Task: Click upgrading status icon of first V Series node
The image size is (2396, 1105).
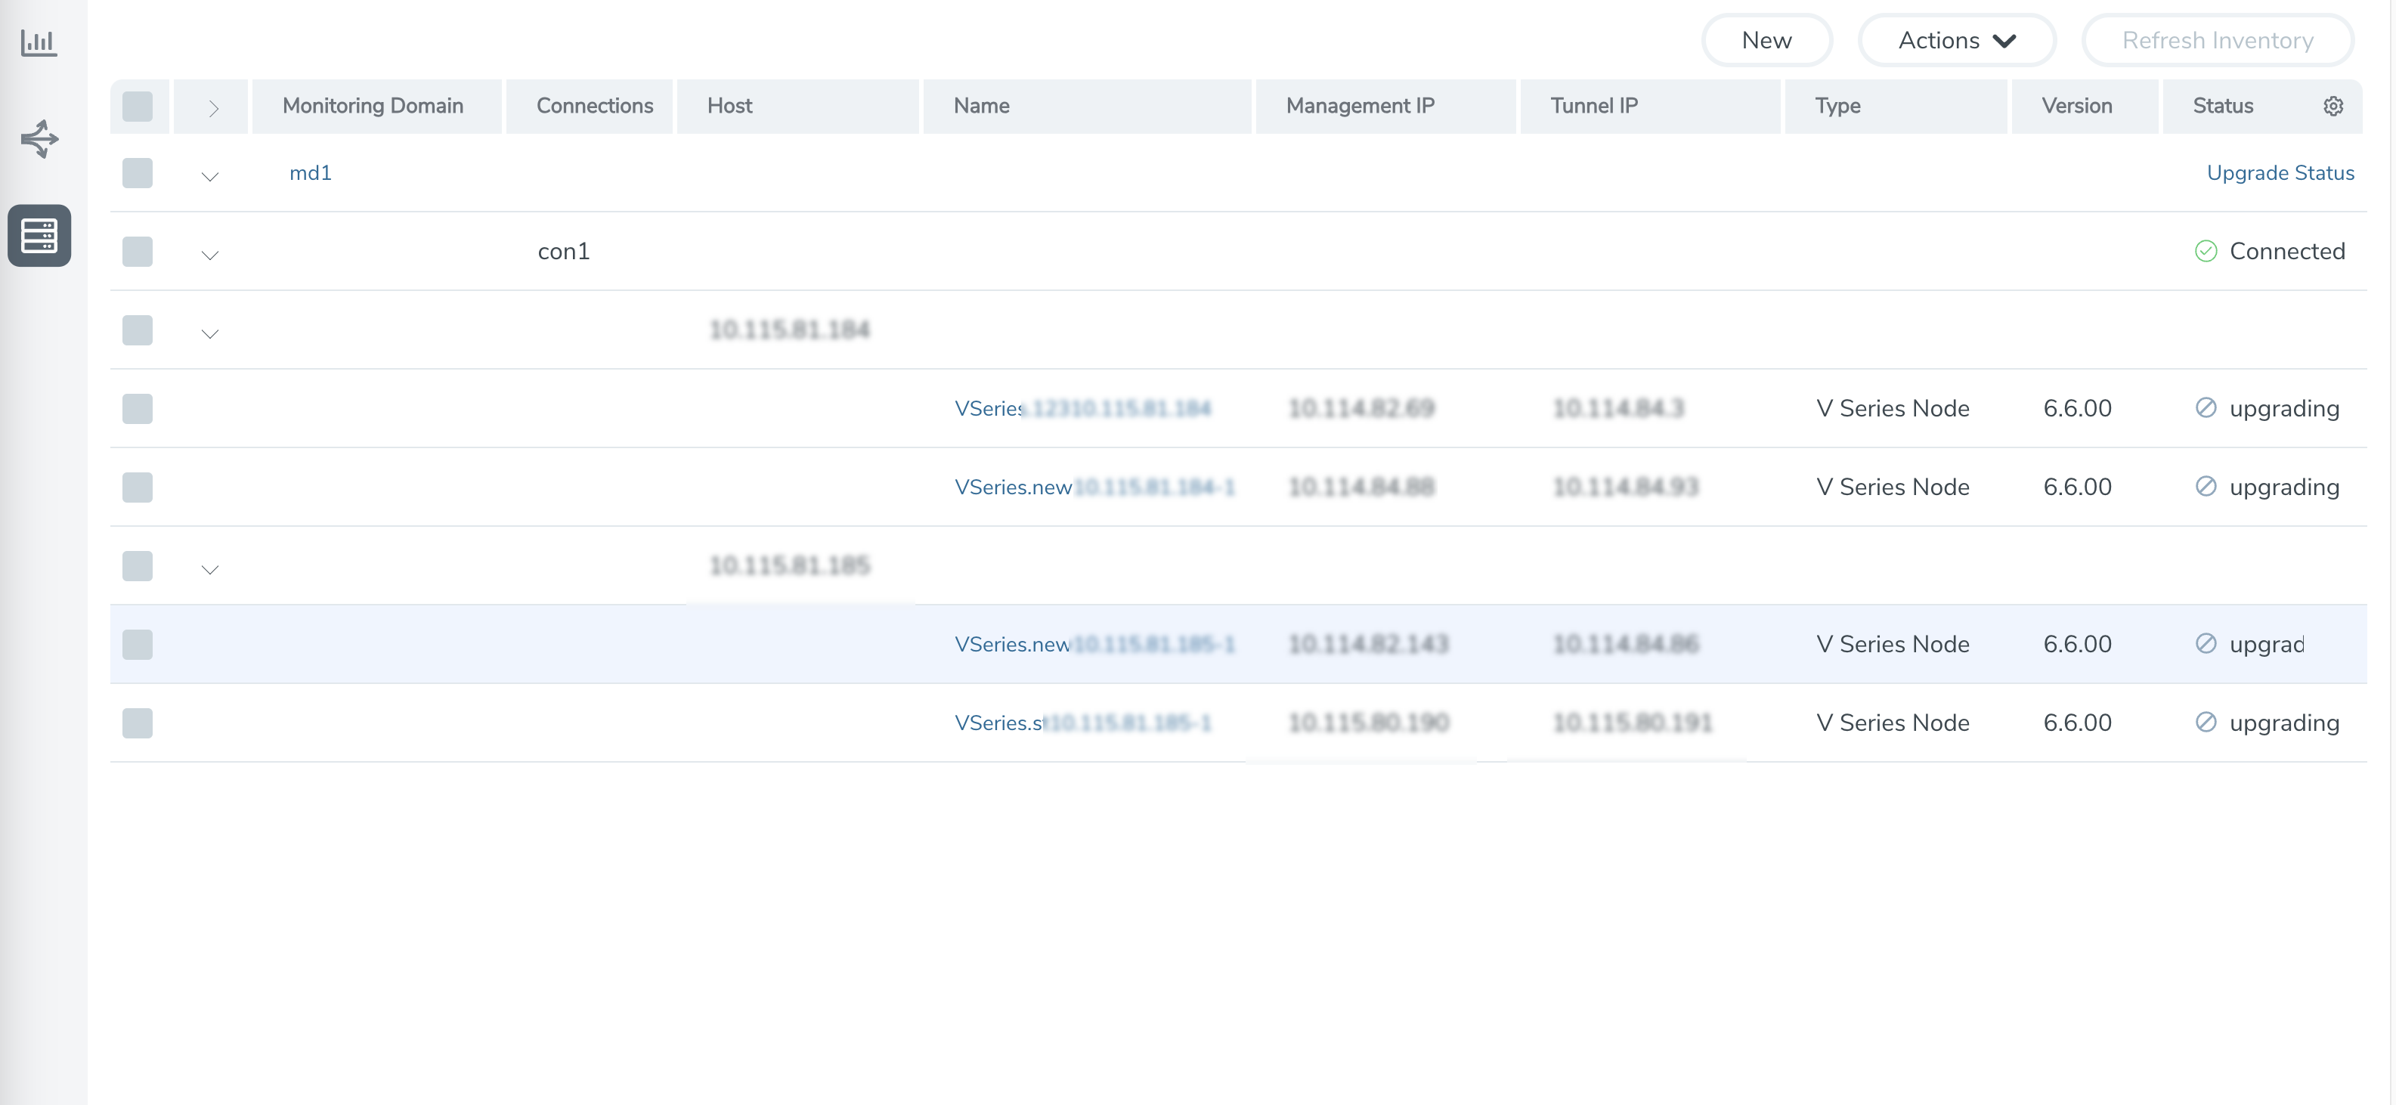Action: click(2206, 408)
